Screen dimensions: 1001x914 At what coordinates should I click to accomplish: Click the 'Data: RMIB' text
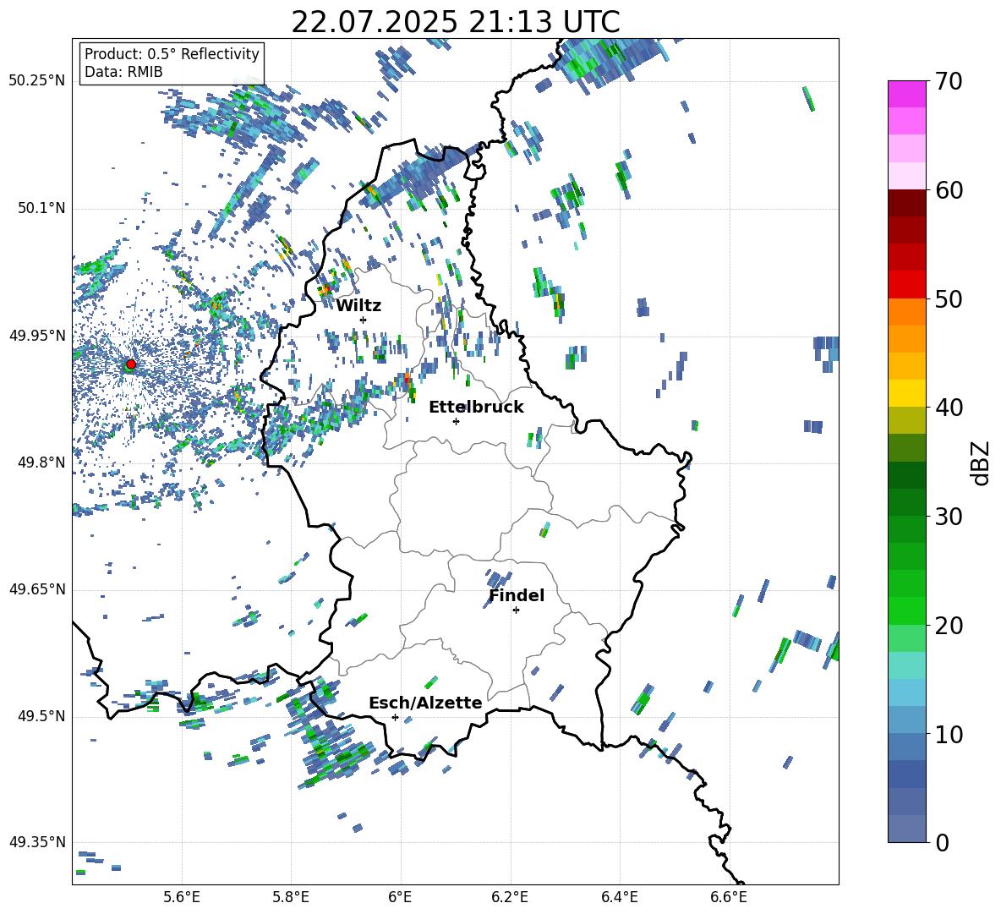point(123,72)
